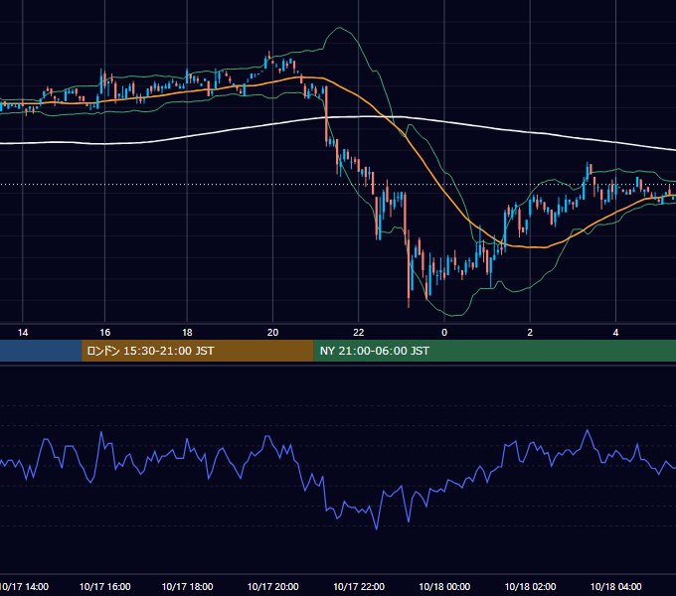Click the 10/17 16:00 date label
The height and width of the screenshot is (596, 676).
104,586
